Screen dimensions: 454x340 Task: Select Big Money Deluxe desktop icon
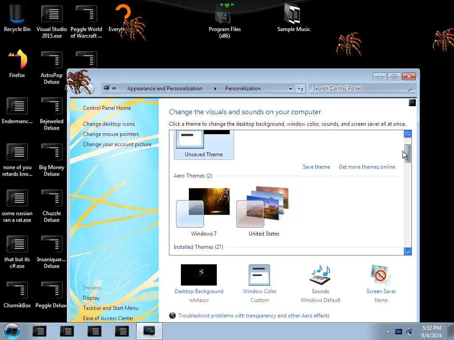(x=51, y=159)
